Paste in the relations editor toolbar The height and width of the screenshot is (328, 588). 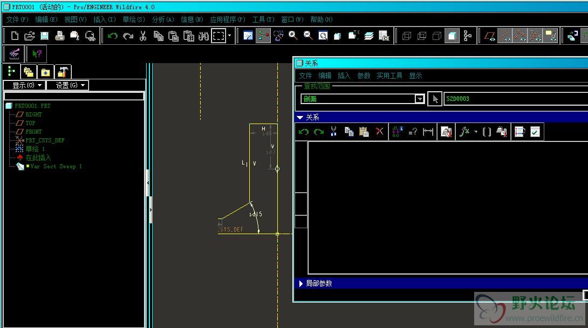click(x=364, y=132)
